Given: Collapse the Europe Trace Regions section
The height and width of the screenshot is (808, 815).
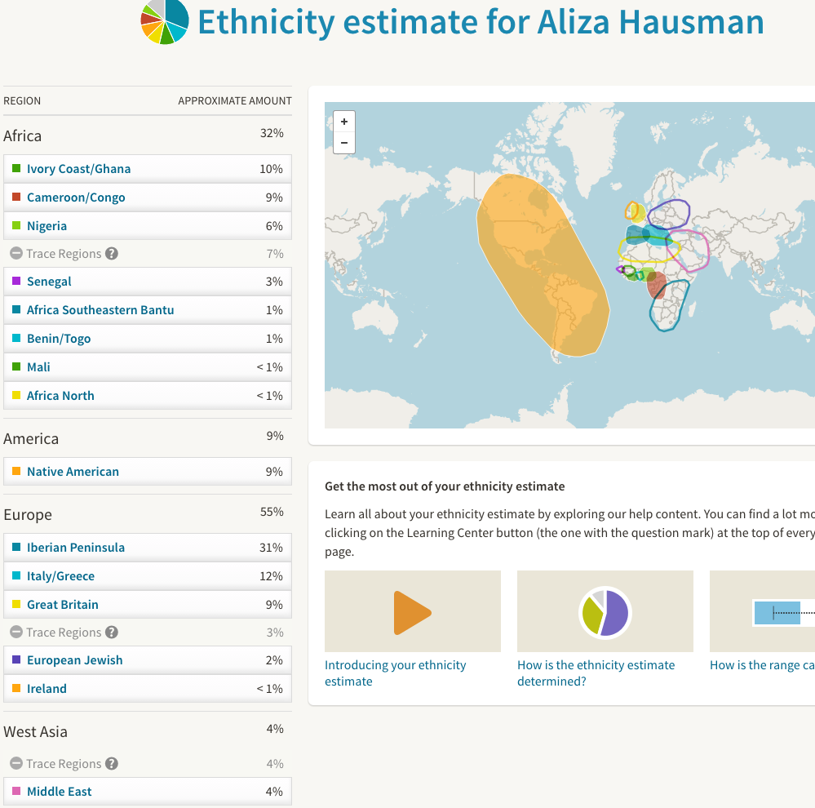Looking at the screenshot, I should (x=16, y=633).
